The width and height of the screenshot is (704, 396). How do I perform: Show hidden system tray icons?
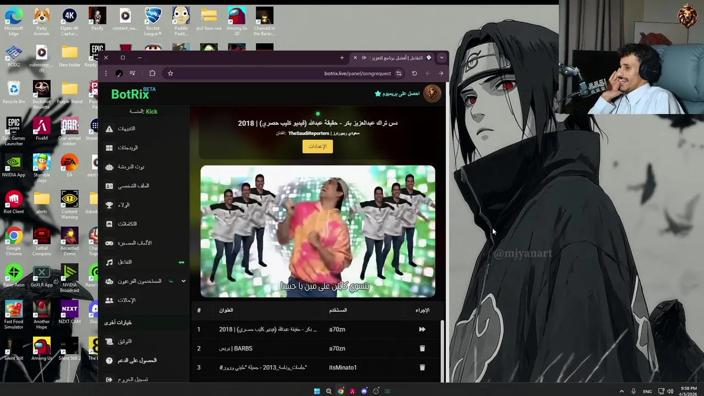[x=622, y=391]
